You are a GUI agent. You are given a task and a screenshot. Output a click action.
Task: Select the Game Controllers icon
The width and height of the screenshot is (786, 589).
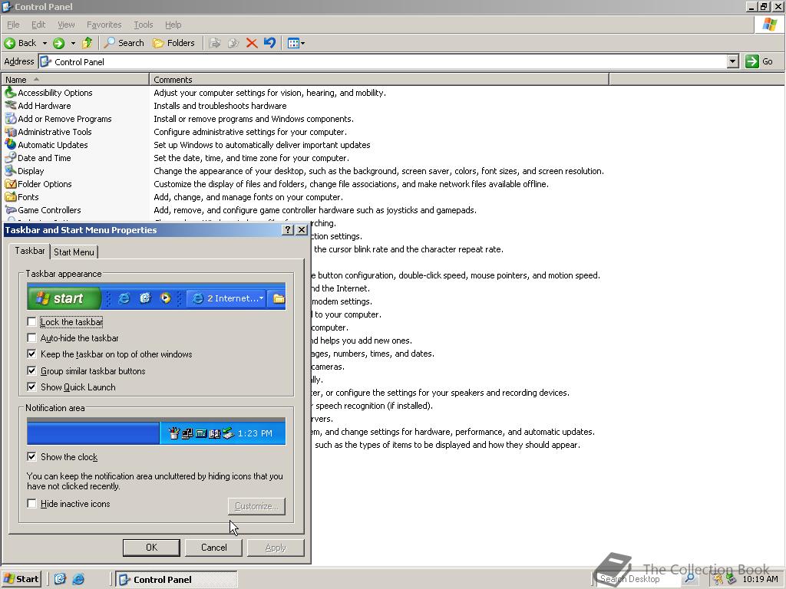point(11,210)
